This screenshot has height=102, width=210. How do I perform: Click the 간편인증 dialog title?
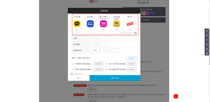[104, 11]
